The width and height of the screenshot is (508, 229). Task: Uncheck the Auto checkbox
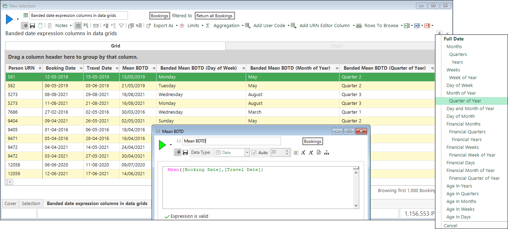[x=254, y=153]
